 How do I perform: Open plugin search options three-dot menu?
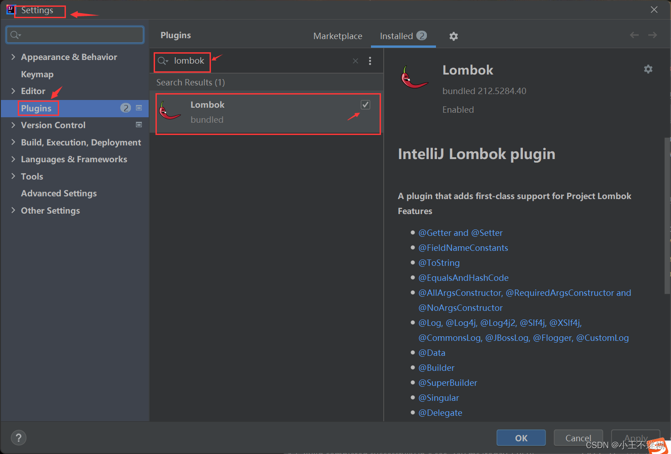pyautogui.click(x=370, y=61)
